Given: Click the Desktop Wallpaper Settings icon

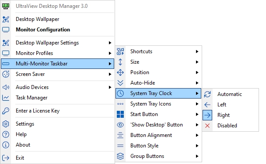Looking at the screenshot, I should 6,43.
